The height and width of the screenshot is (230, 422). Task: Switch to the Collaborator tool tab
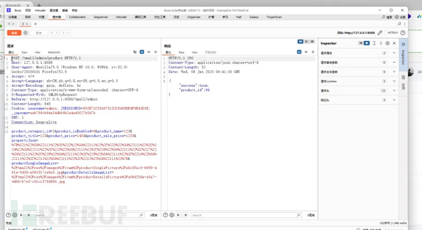click(x=77, y=17)
